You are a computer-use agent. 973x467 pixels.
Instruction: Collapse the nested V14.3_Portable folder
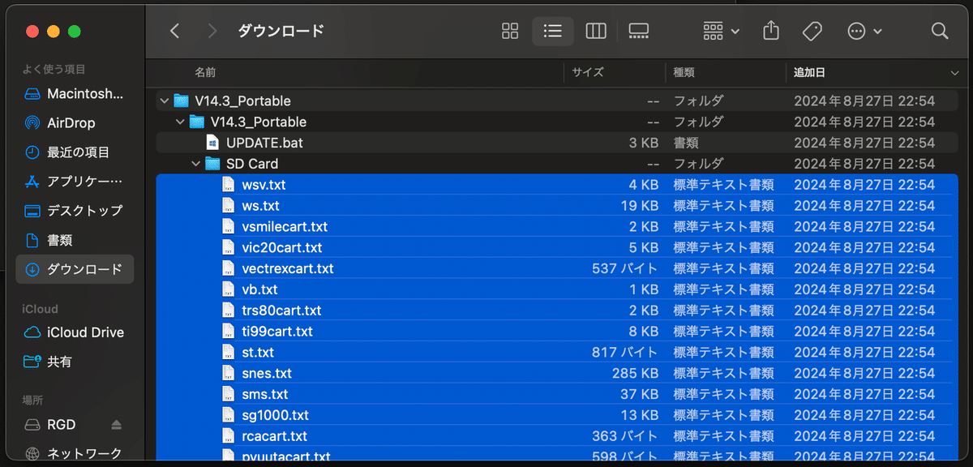tap(181, 122)
